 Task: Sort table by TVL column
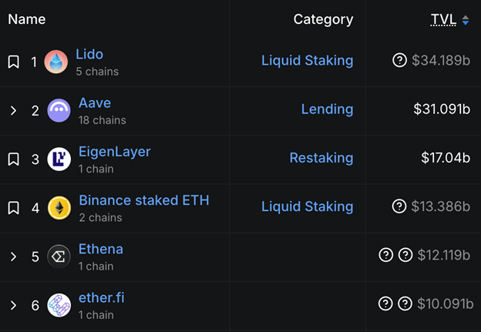[443, 19]
